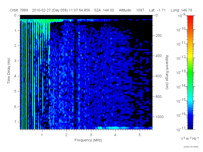203x152 pixels.
Task: Click the 'UIOWA 20110630' credit text
Action: 191,147
